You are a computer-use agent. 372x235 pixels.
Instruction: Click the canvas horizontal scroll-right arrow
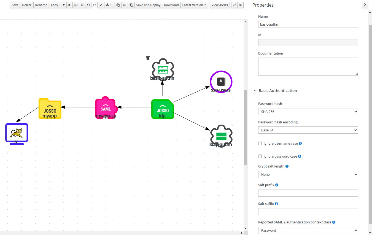tap(242, 233)
